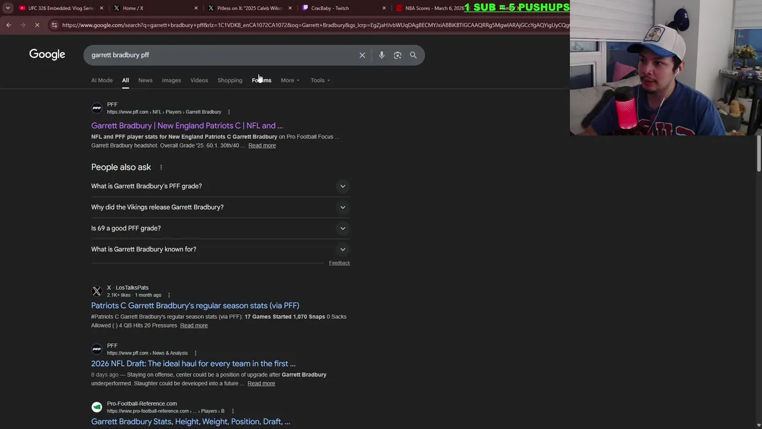
Task: Close the CracBaby - Twitch tab
Action: coord(384,8)
